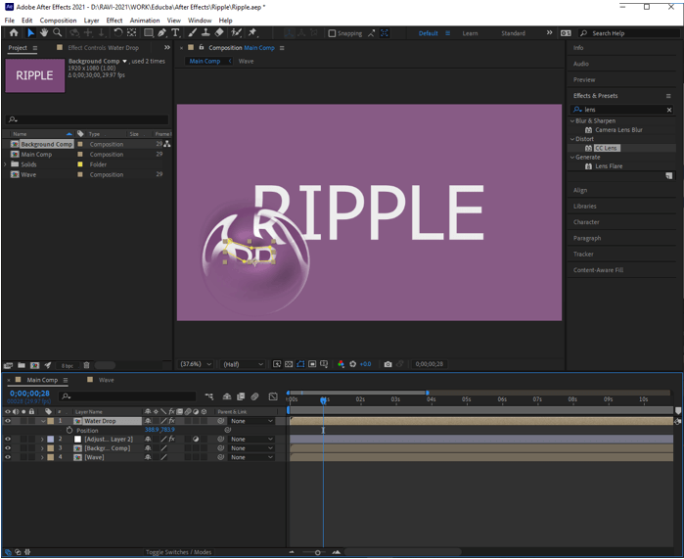Image resolution: width=684 pixels, height=559 pixels.
Task: Switch to Effect Controls Water Drop tab
Action: [x=104, y=48]
